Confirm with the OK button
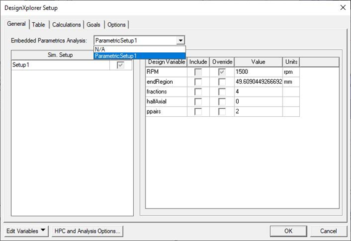The image size is (351, 241). pyautogui.click(x=288, y=231)
